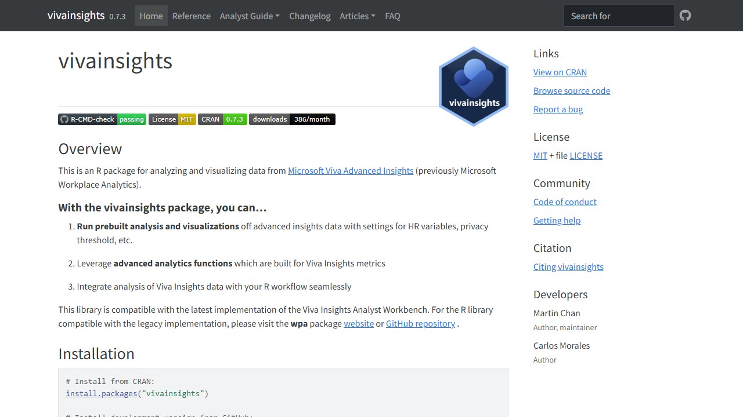This screenshot has width=743, height=417.
Task: Open the Microsoft Viva Advanced Insights link
Action: tap(351, 171)
